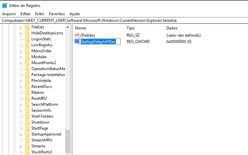Open the Exibir menu

point(40,14)
